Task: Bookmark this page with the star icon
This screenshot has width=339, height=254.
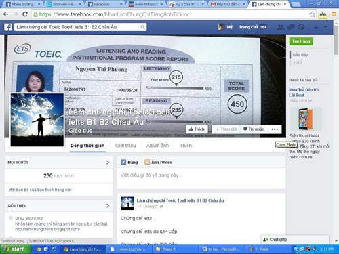Action: [x=313, y=14]
